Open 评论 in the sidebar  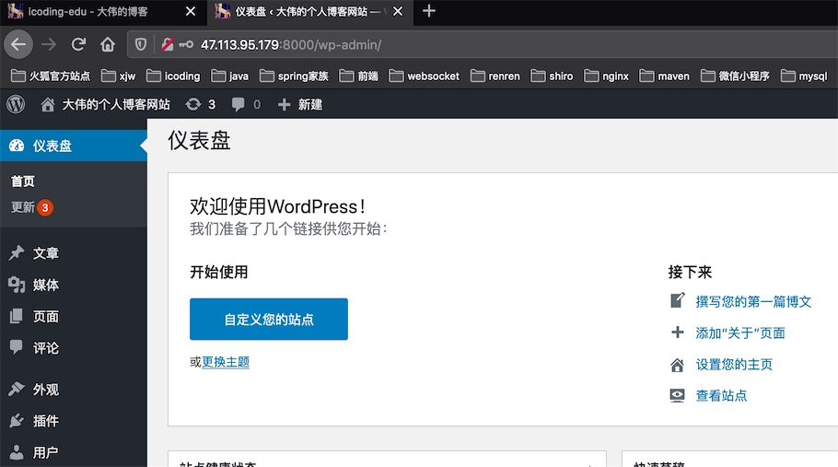(46, 348)
